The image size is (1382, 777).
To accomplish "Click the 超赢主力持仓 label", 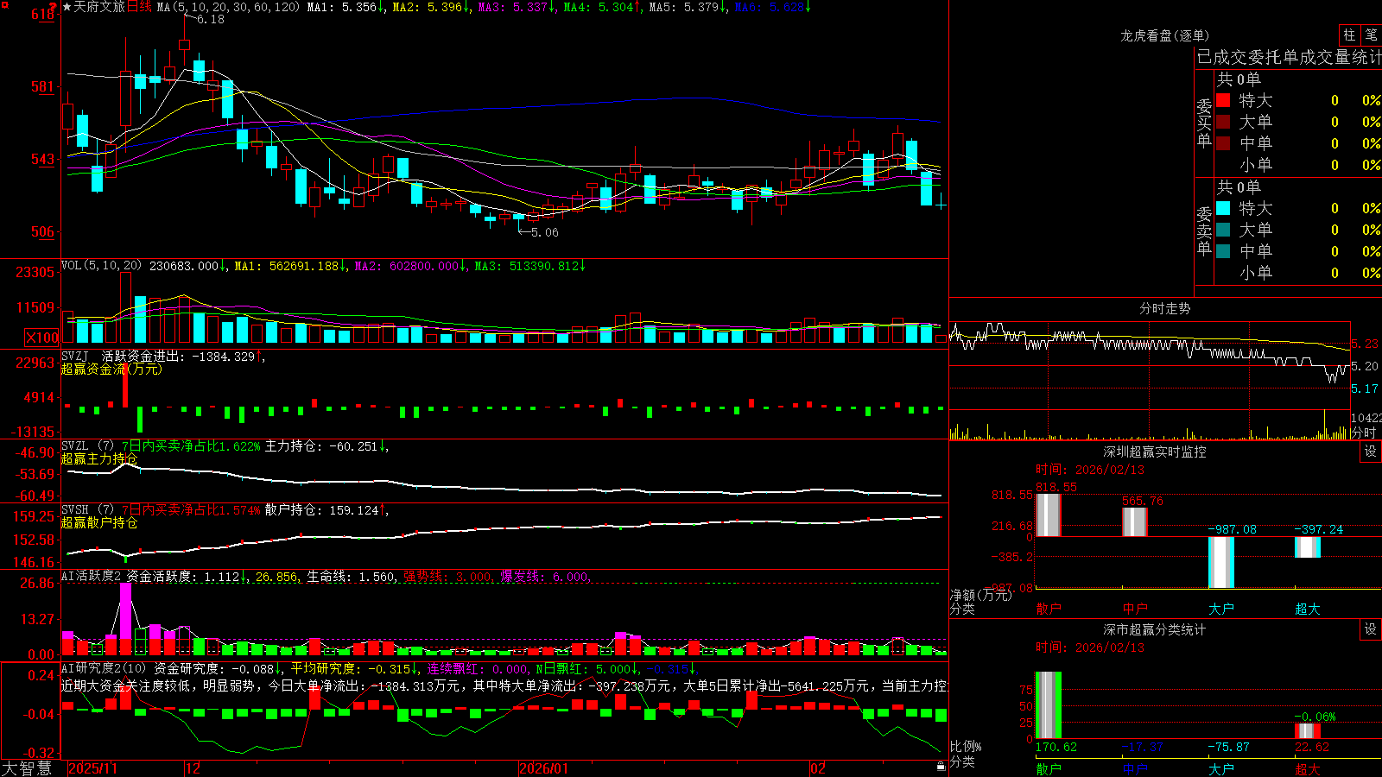I will [99, 458].
